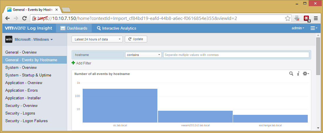Click the VMware Log Insight logo
323x133 pixels.
[28, 28]
